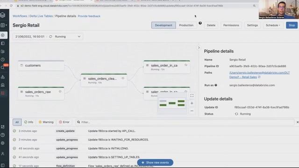Go to Delta Live Tables breadcrumb
This screenshot has width=299, height=168.
(x=41, y=16)
